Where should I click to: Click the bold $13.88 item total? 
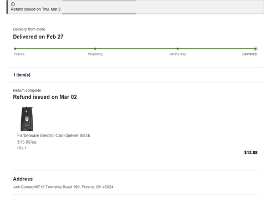point(251,153)
